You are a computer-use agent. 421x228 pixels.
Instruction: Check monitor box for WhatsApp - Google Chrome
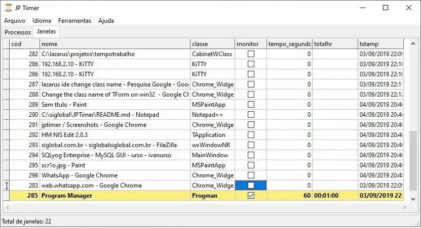coord(251,175)
